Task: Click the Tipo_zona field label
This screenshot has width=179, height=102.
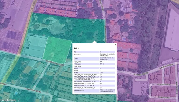Action: coord(77,62)
